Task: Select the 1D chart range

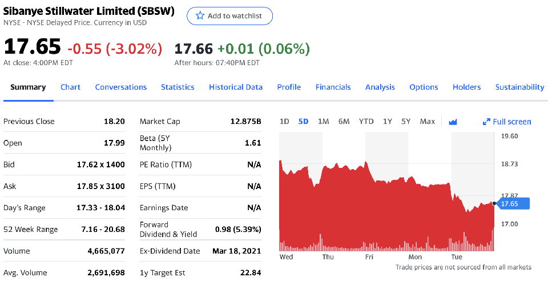Action: click(x=284, y=121)
